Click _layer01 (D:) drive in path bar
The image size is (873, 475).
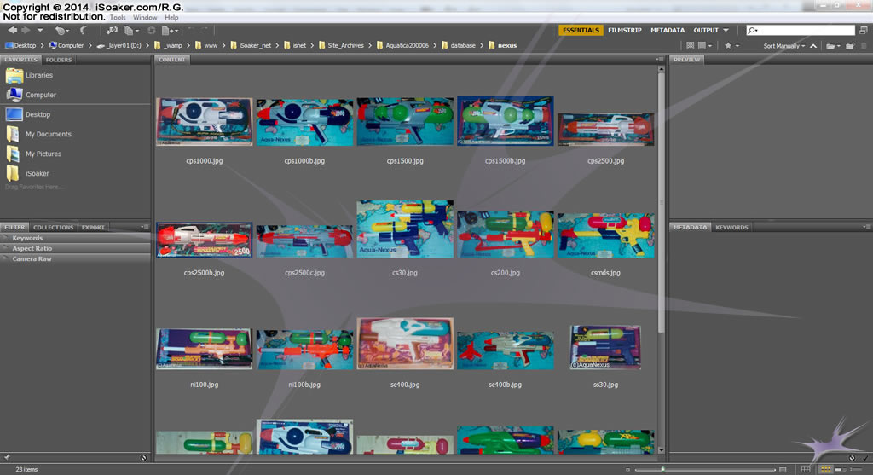point(119,46)
